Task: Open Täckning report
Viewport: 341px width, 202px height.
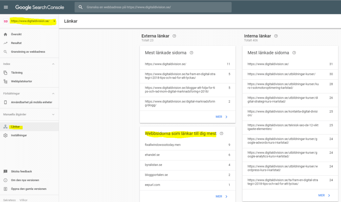Action: click(x=29, y=73)
